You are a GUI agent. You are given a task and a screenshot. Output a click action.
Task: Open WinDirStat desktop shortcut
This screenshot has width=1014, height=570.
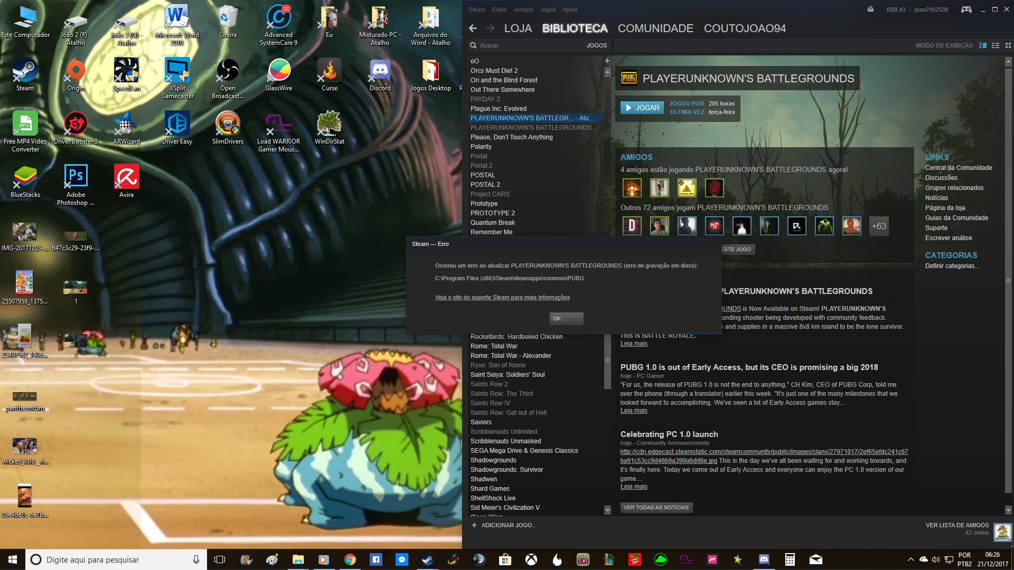coord(329,127)
